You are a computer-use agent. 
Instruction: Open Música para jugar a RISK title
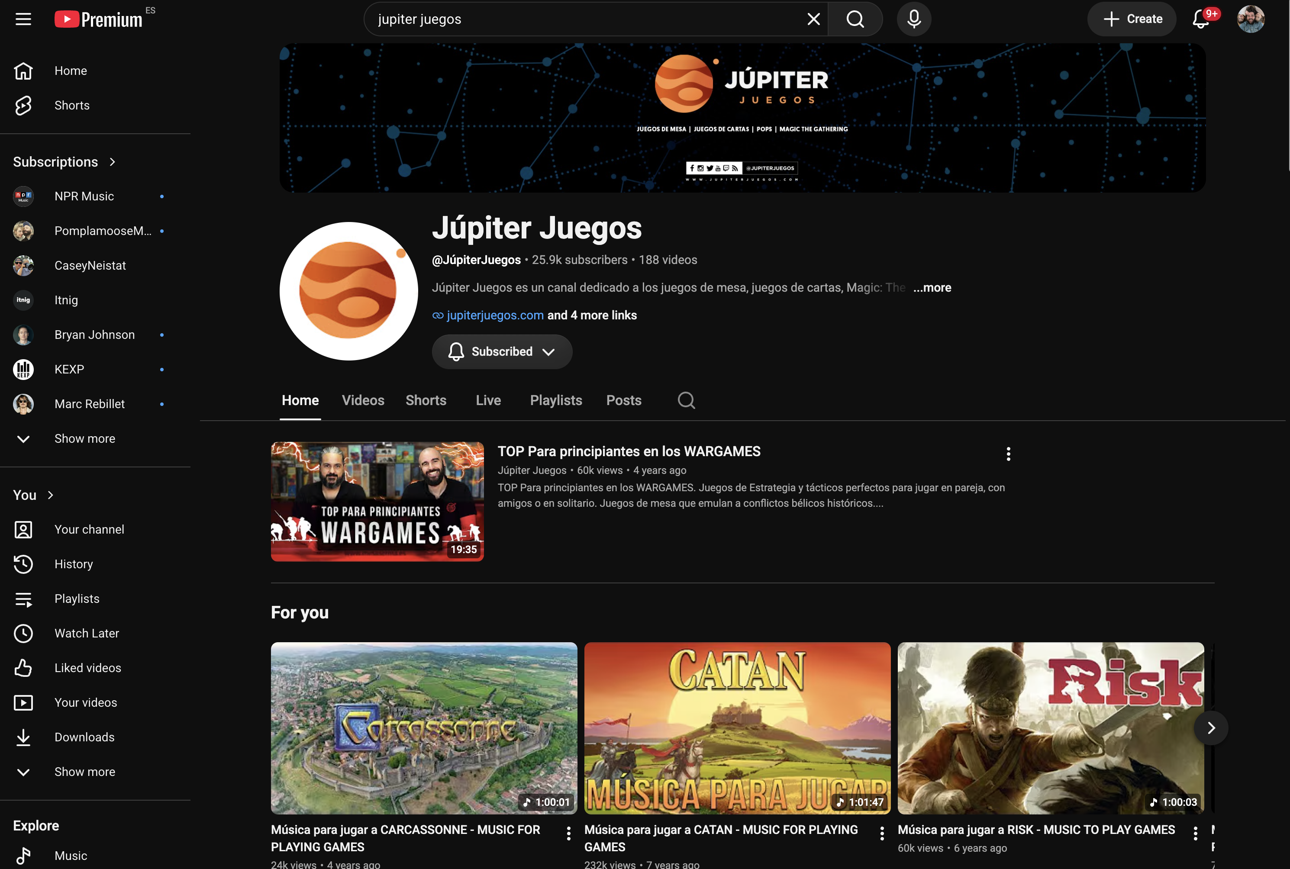1035,830
